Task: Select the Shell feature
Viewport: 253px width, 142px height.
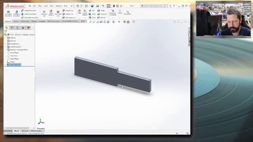Action: (92, 17)
